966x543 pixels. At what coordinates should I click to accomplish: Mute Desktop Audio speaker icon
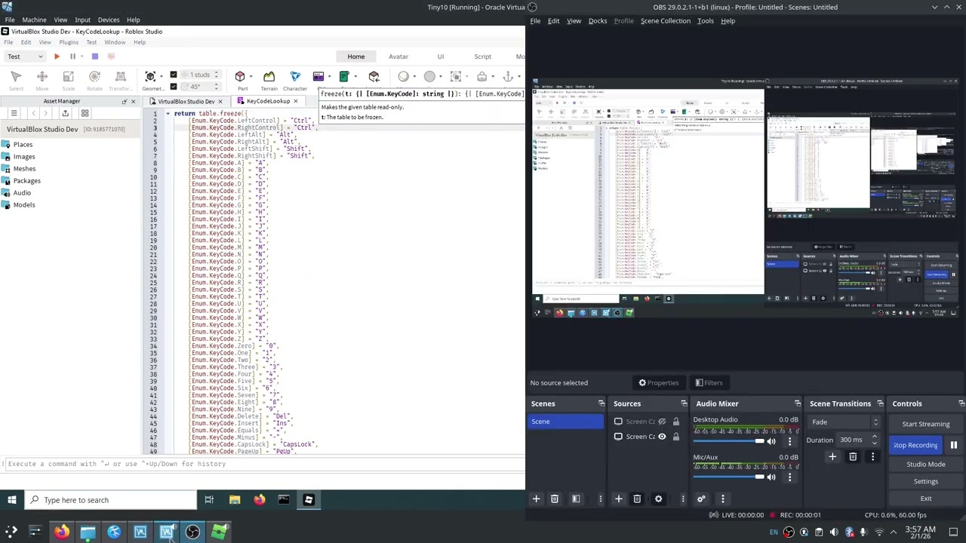(771, 441)
